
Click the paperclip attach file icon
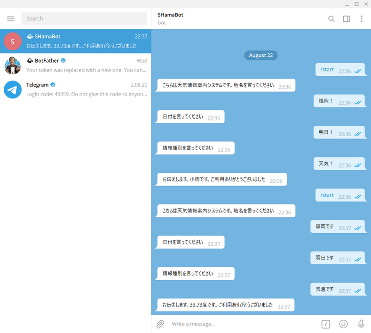click(160, 324)
